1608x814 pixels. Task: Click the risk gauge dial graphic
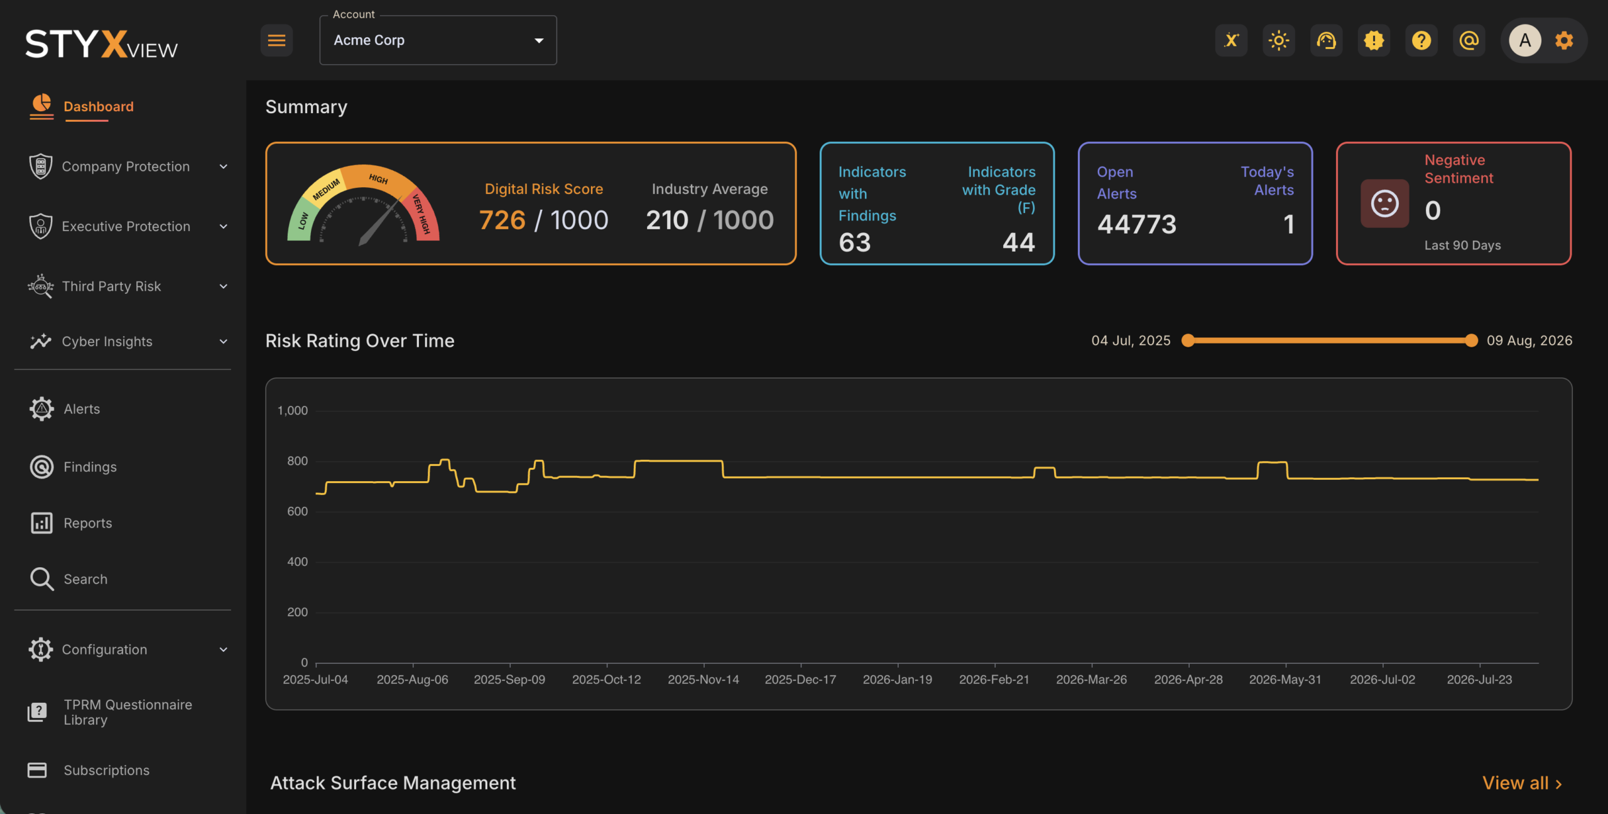[x=363, y=205]
